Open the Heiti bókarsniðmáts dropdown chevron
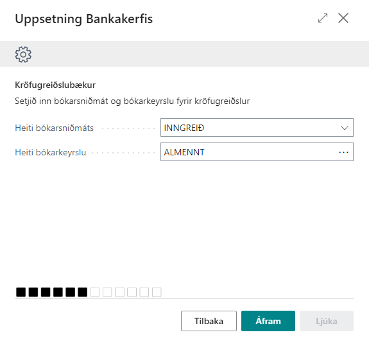The height and width of the screenshot is (346, 369). pyautogui.click(x=344, y=128)
